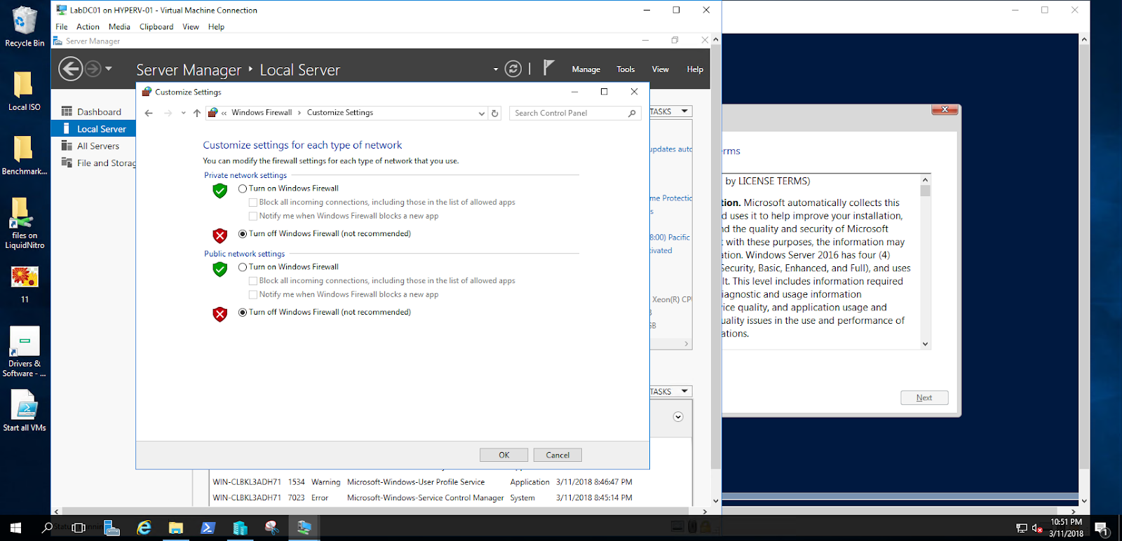Check Block all incoming connections for private network
The image size is (1122, 541).
coord(253,203)
